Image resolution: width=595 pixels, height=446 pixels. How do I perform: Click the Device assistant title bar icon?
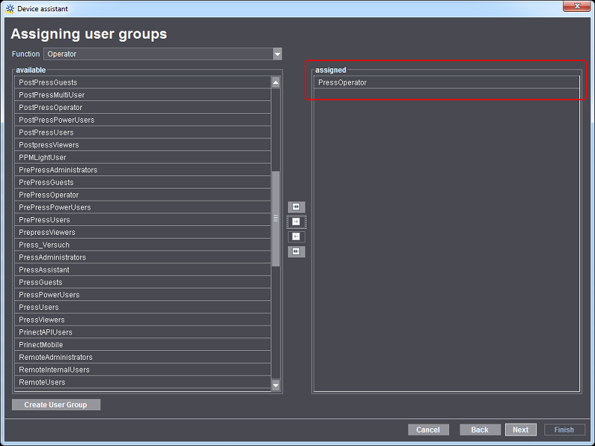click(10, 9)
